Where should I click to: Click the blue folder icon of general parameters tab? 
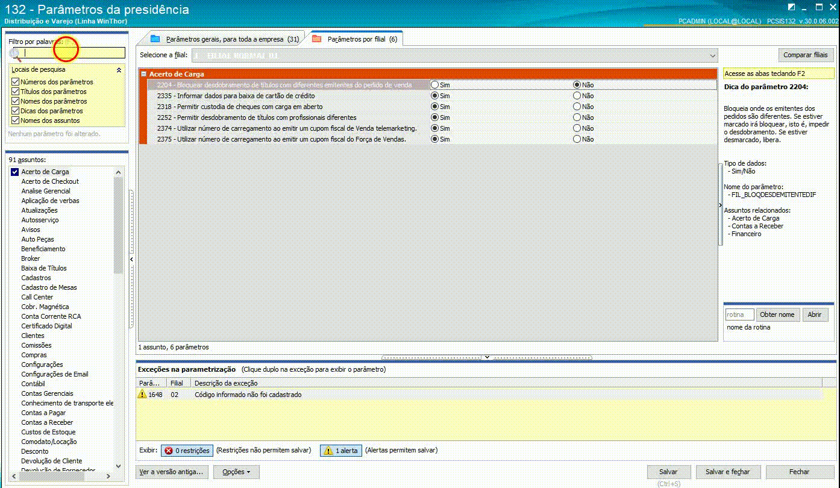pos(155,39)
